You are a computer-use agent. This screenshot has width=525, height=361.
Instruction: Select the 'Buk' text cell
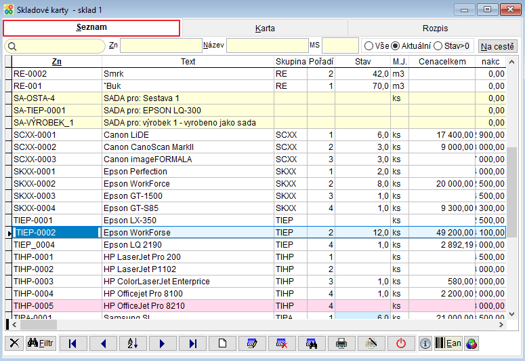point(188,86)
